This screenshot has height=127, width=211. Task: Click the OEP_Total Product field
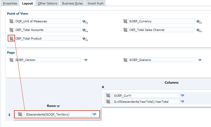point(48,38)
